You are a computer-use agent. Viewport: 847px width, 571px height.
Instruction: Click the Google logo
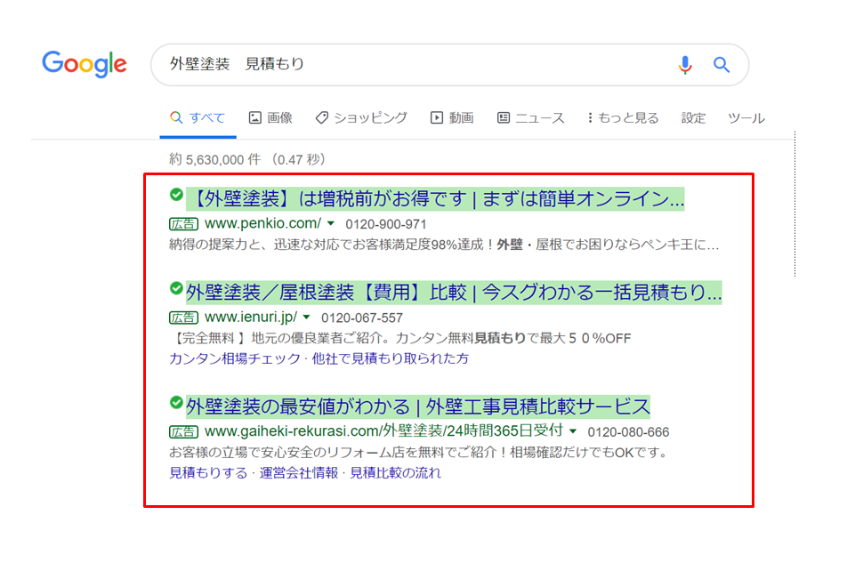click(x=85, y=65)
